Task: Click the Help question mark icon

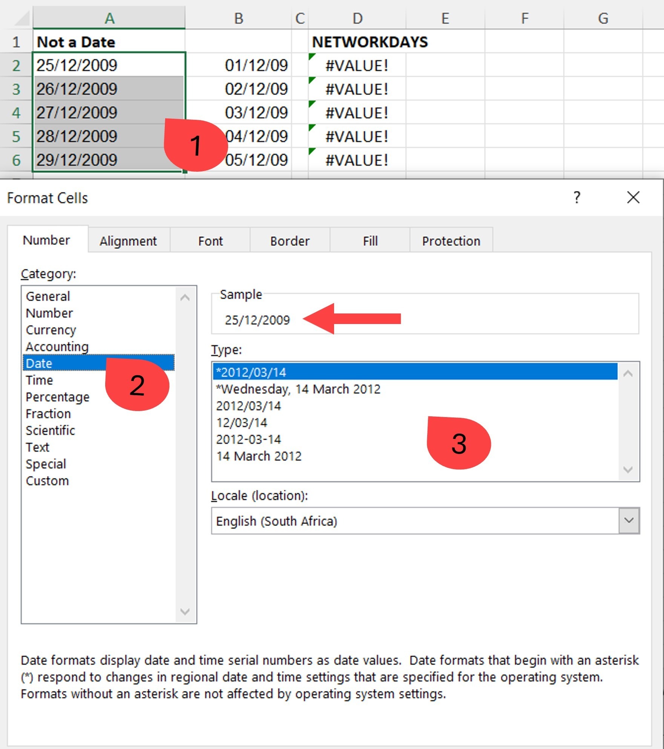Action: pyautogui.click(x=577, y=198)
